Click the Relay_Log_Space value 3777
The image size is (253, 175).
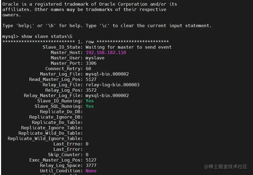click(x=91, y=166)
